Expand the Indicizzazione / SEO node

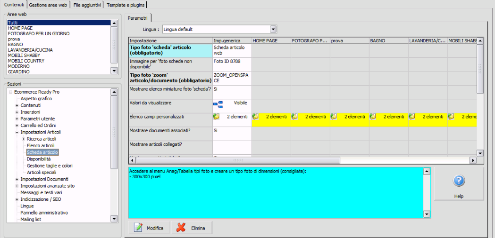click(17, 199)
